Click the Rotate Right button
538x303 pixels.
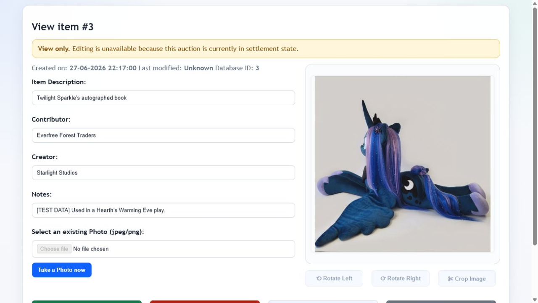[x=401, y=278]
